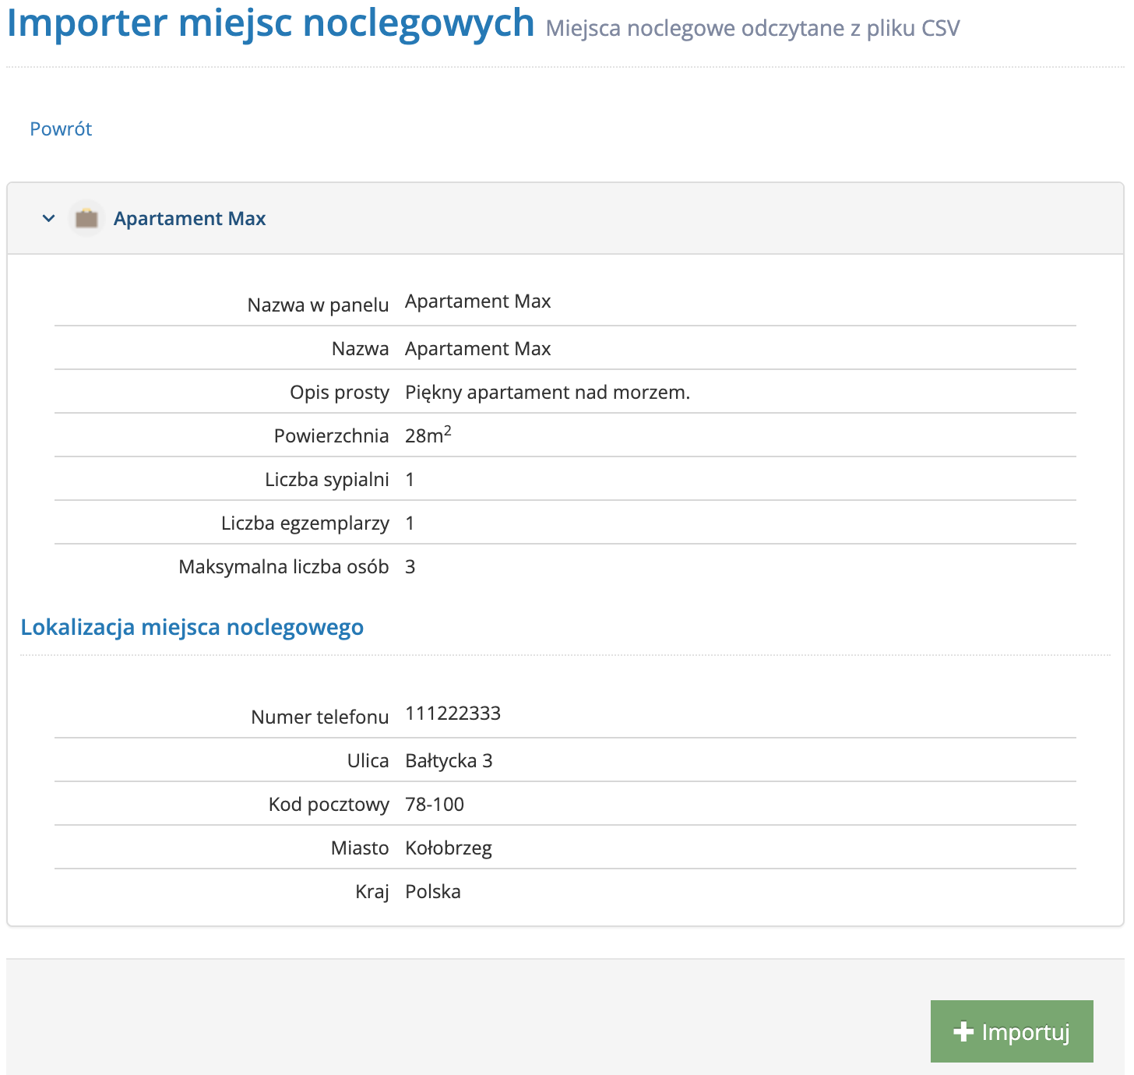1134x1075 pixels.
Task: Click the subtitle about CSV file
Action: point(752,29)
